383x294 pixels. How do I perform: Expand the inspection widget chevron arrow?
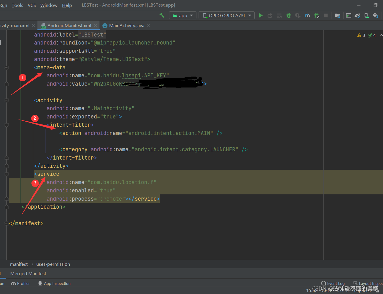381,35
